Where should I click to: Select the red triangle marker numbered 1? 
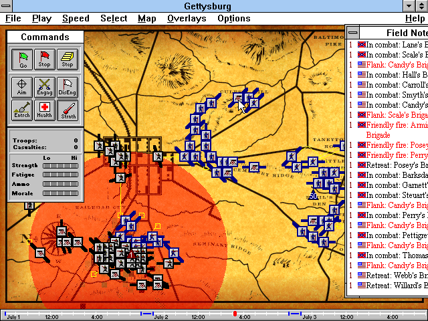click(x=131, y=254)
